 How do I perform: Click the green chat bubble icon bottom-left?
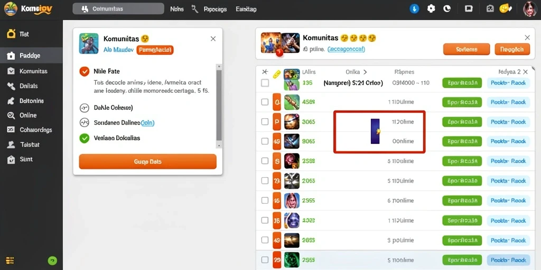coord(52,261)
